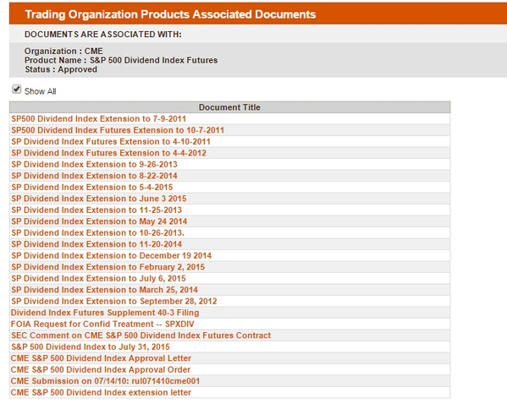
Task: Open SP Dividend Index Extension to 8-22-2014
Action: [x=95, y=176]
